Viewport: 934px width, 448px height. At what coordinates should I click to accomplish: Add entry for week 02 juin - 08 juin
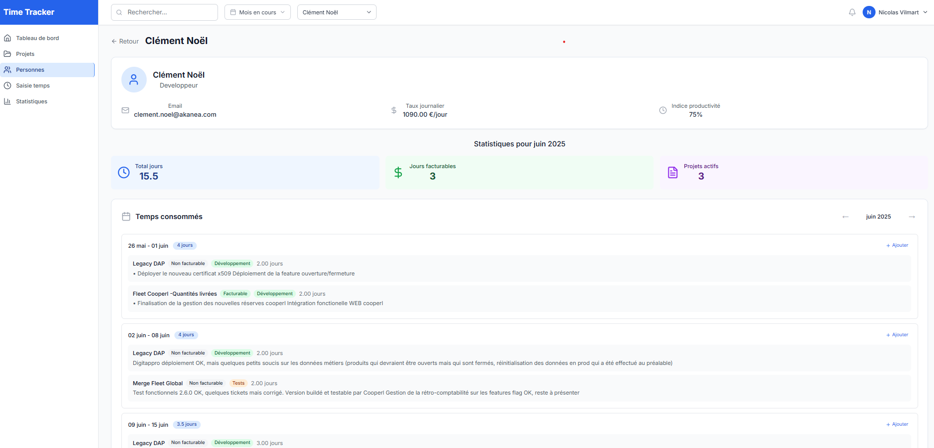pyautogui.click(x=897, y=335)
